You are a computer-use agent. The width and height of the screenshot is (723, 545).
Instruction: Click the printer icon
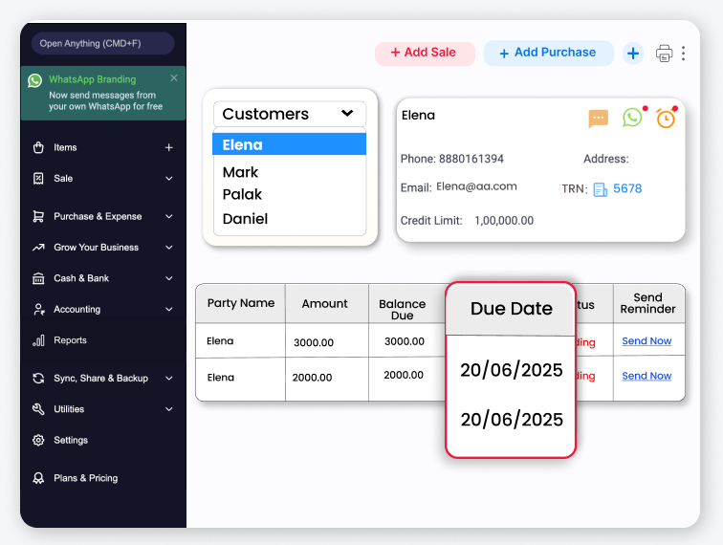point(664,54)
